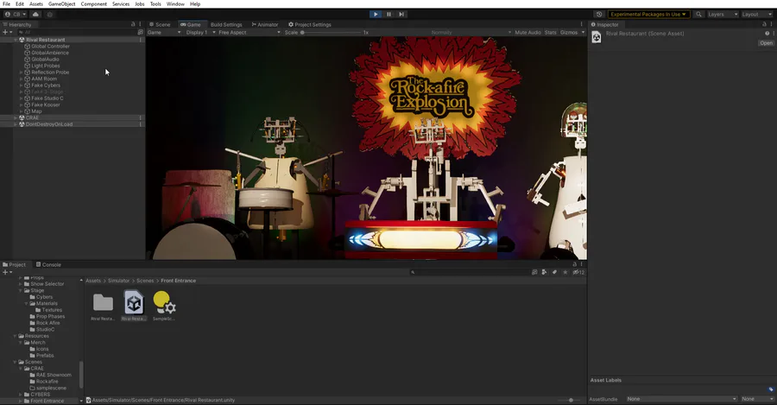Open the version control gear icon beside cloud
Screen dimensions: 777x405
(49, 15)
